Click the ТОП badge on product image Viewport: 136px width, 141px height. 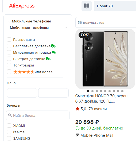click(x=84, y=35)
